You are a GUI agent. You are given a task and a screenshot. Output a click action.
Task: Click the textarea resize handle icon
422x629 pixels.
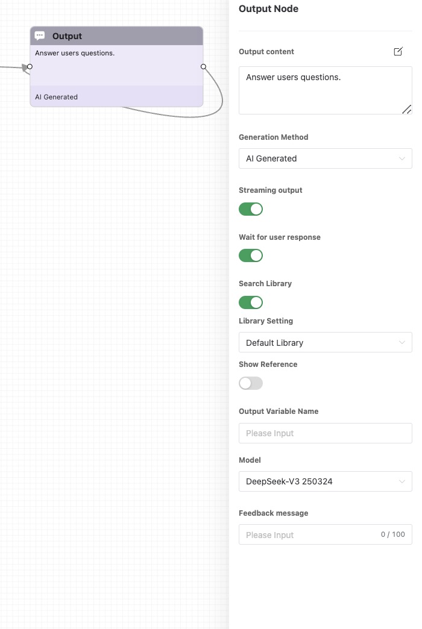pyautogui.click(x=406, y=109)
